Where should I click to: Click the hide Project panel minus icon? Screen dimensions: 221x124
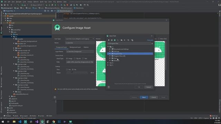55,11
